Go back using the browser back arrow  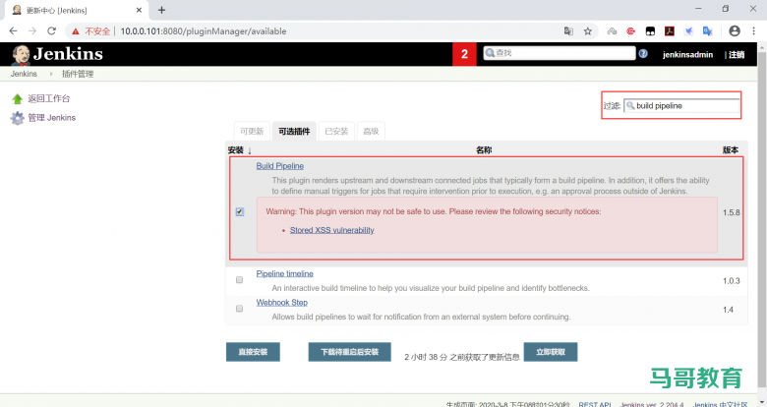pyautogui.click(x=13, y=30)
